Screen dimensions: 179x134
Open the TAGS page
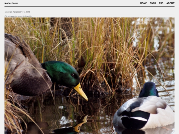(x=153, y=3)
